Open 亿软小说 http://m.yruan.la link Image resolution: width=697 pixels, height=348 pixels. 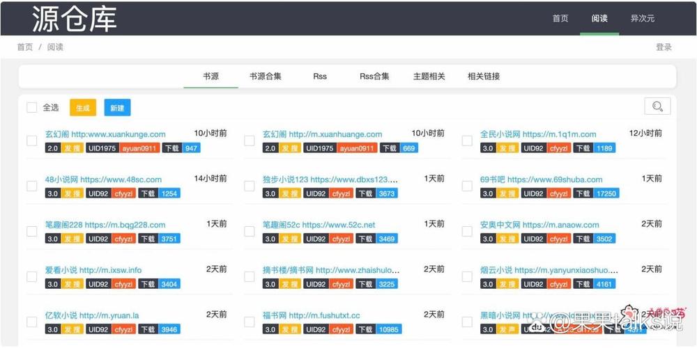pyautogui.click(x=92, y=315)
